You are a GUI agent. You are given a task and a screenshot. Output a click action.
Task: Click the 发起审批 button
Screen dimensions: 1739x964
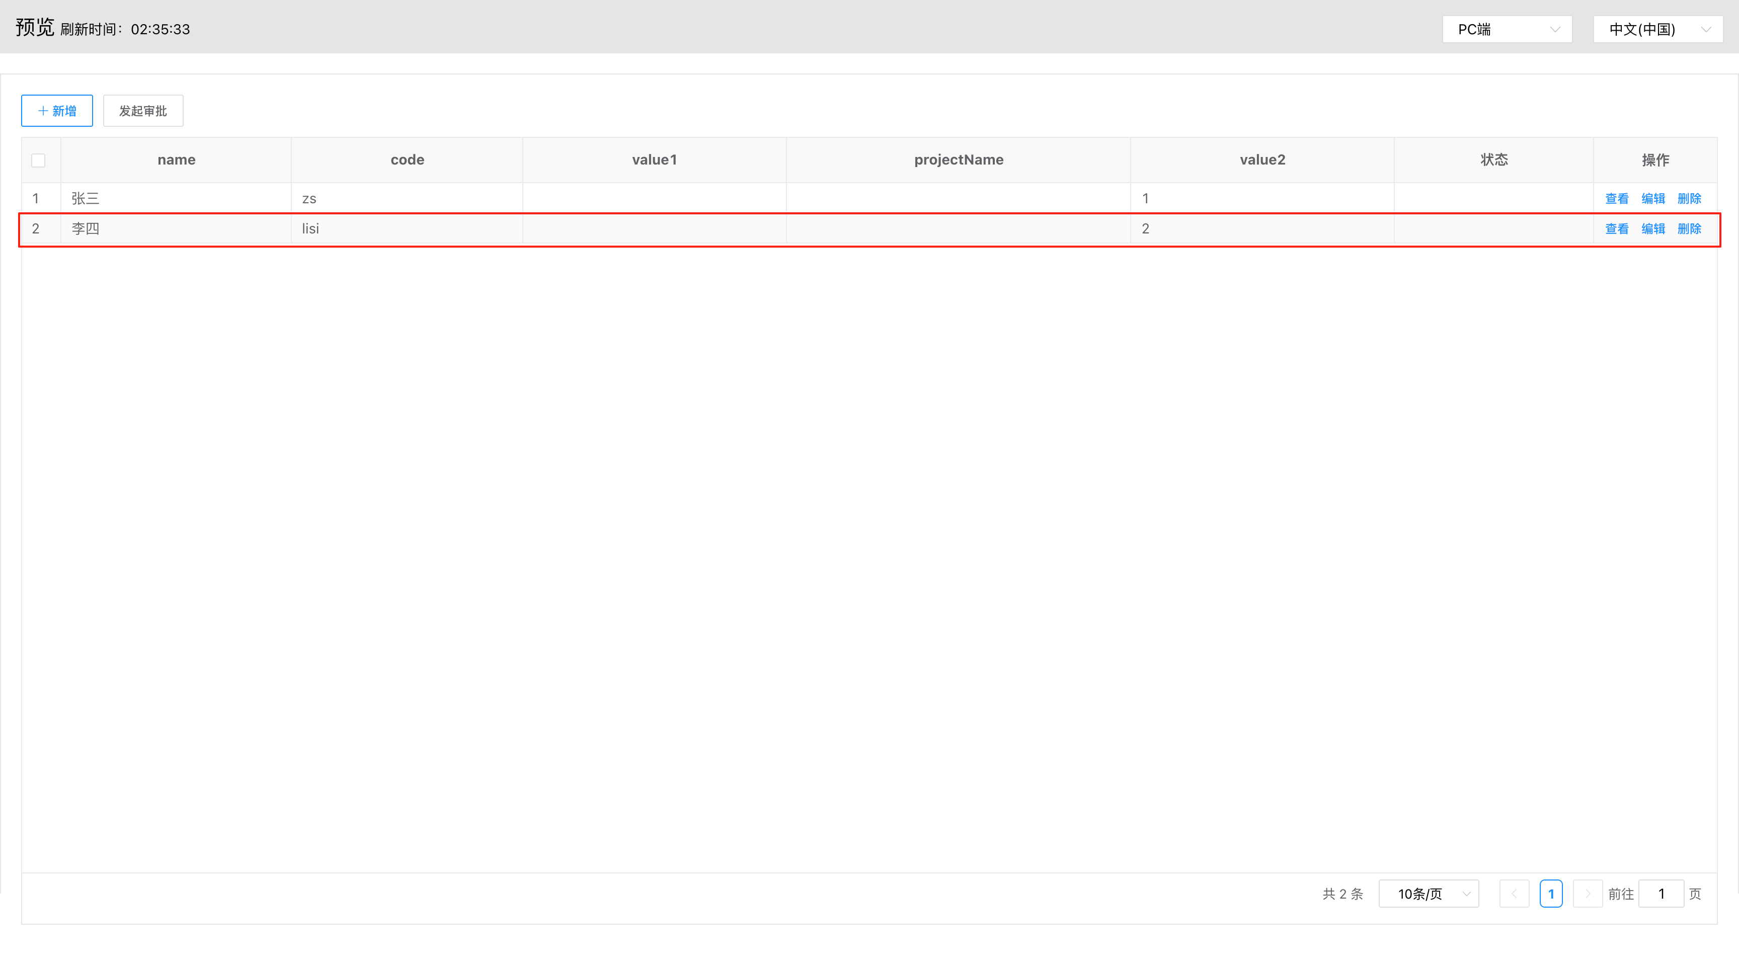tap(142, 111)
